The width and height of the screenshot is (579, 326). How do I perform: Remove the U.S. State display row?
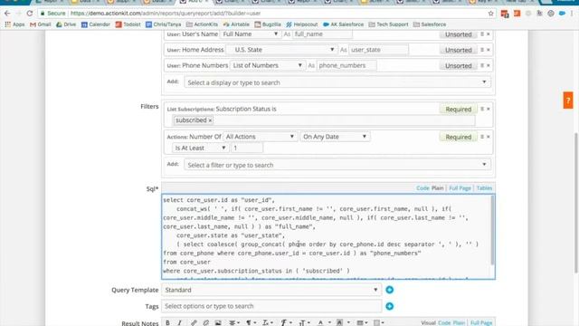(x=489, y=50)
